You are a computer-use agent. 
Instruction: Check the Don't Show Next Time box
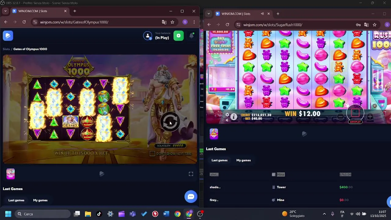(x=152, y=154)
